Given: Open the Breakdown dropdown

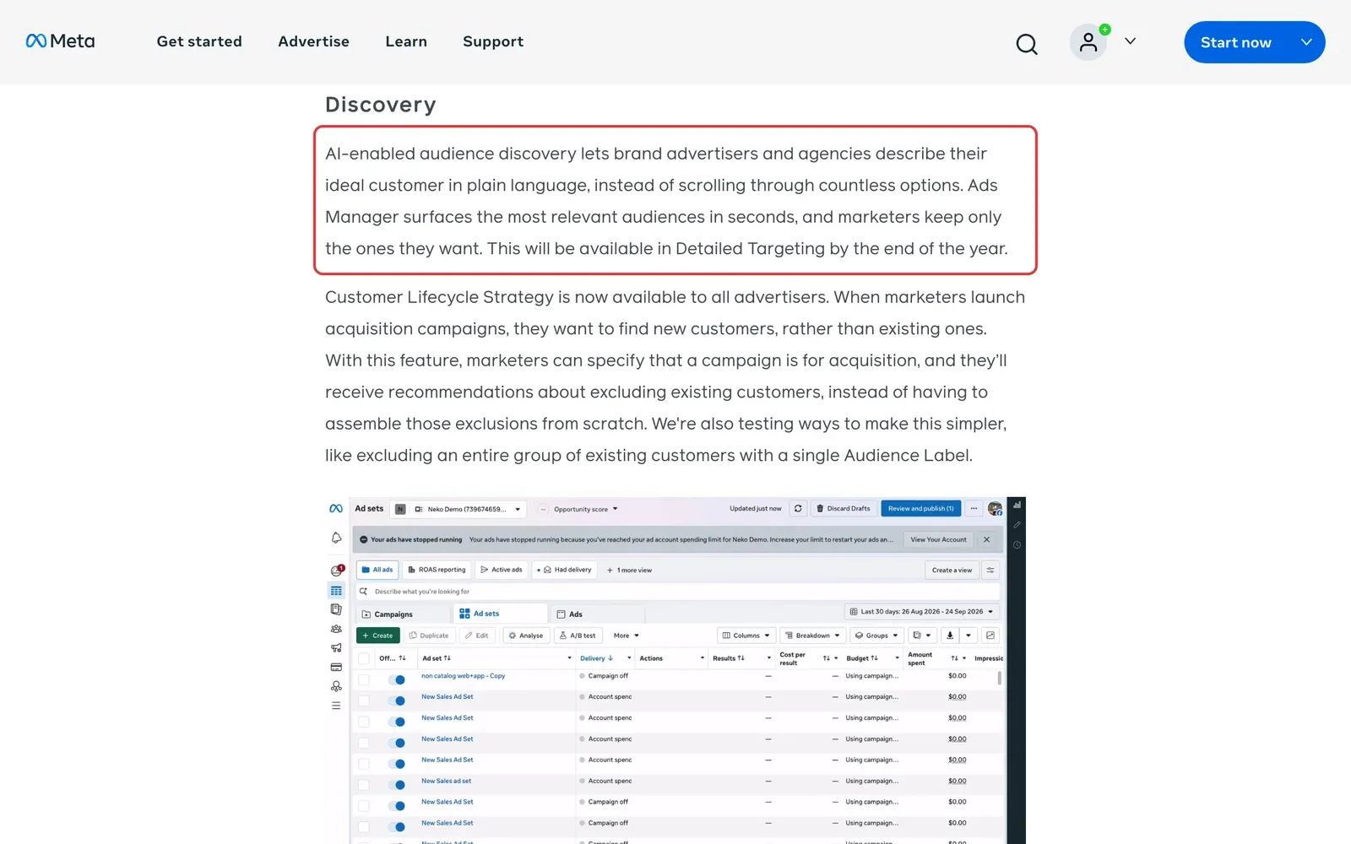Looking at the screenshot, I should point(812,636).
